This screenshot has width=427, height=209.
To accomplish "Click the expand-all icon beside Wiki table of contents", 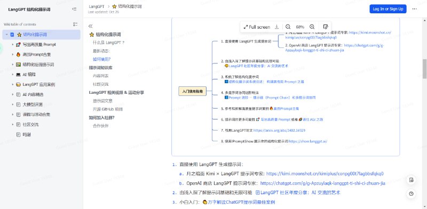I will point(75,24).
